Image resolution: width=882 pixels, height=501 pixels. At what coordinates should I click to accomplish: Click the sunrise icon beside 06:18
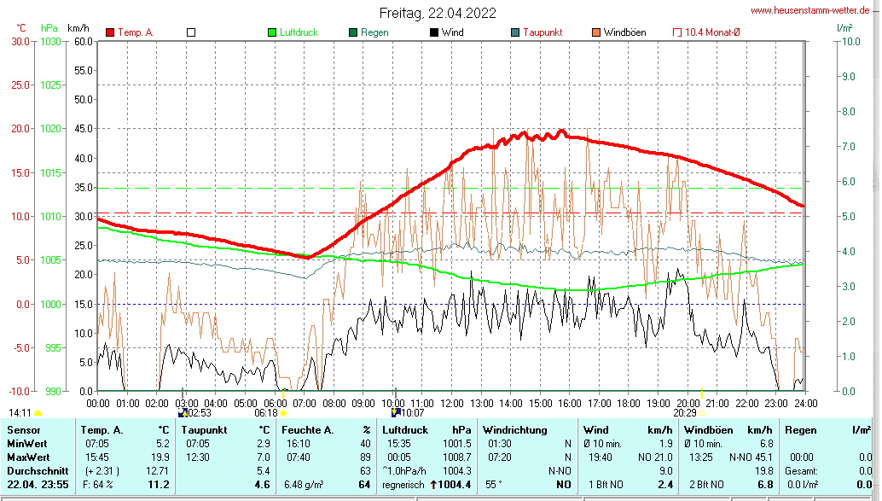click(285, 413)
